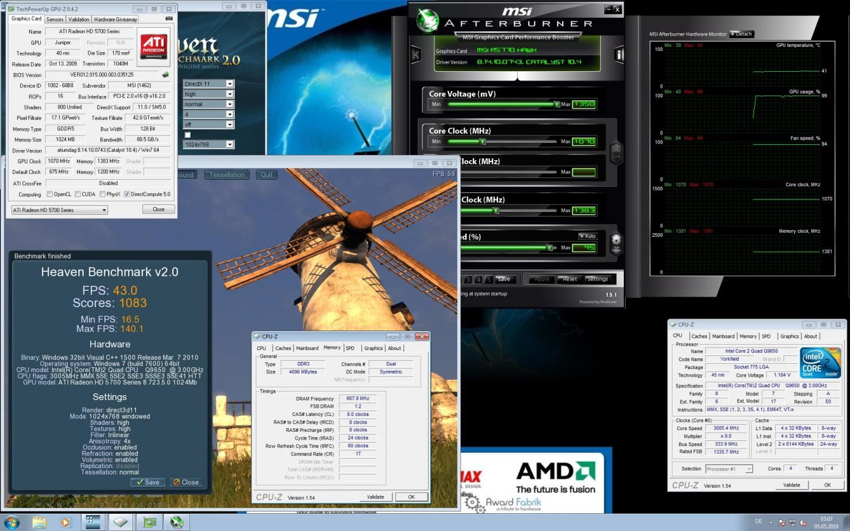
Task: Save the Heaven benchmark result
Action: (x=148, y=482)
